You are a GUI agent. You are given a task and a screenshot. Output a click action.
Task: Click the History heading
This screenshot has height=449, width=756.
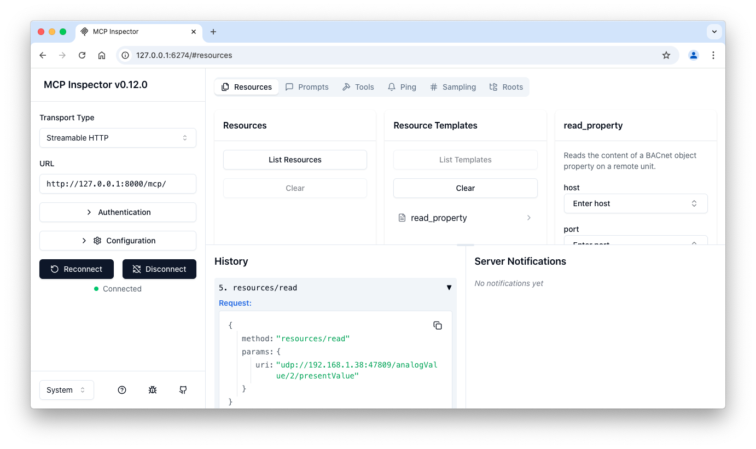point(231,261)
